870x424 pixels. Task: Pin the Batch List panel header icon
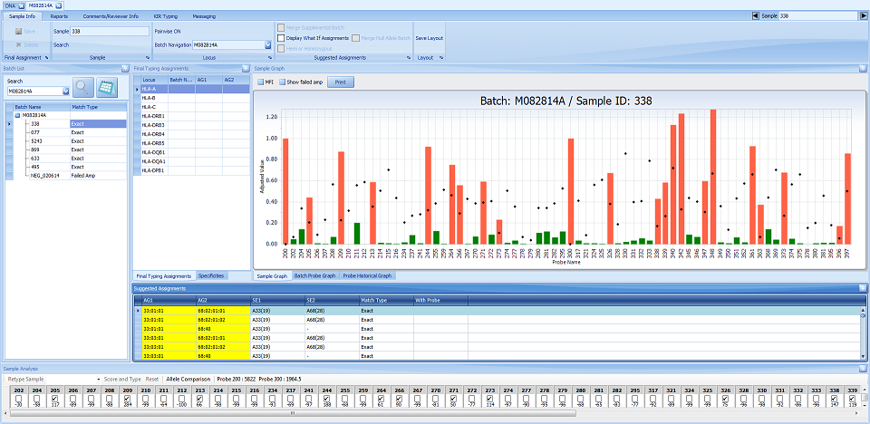point(125,69)
